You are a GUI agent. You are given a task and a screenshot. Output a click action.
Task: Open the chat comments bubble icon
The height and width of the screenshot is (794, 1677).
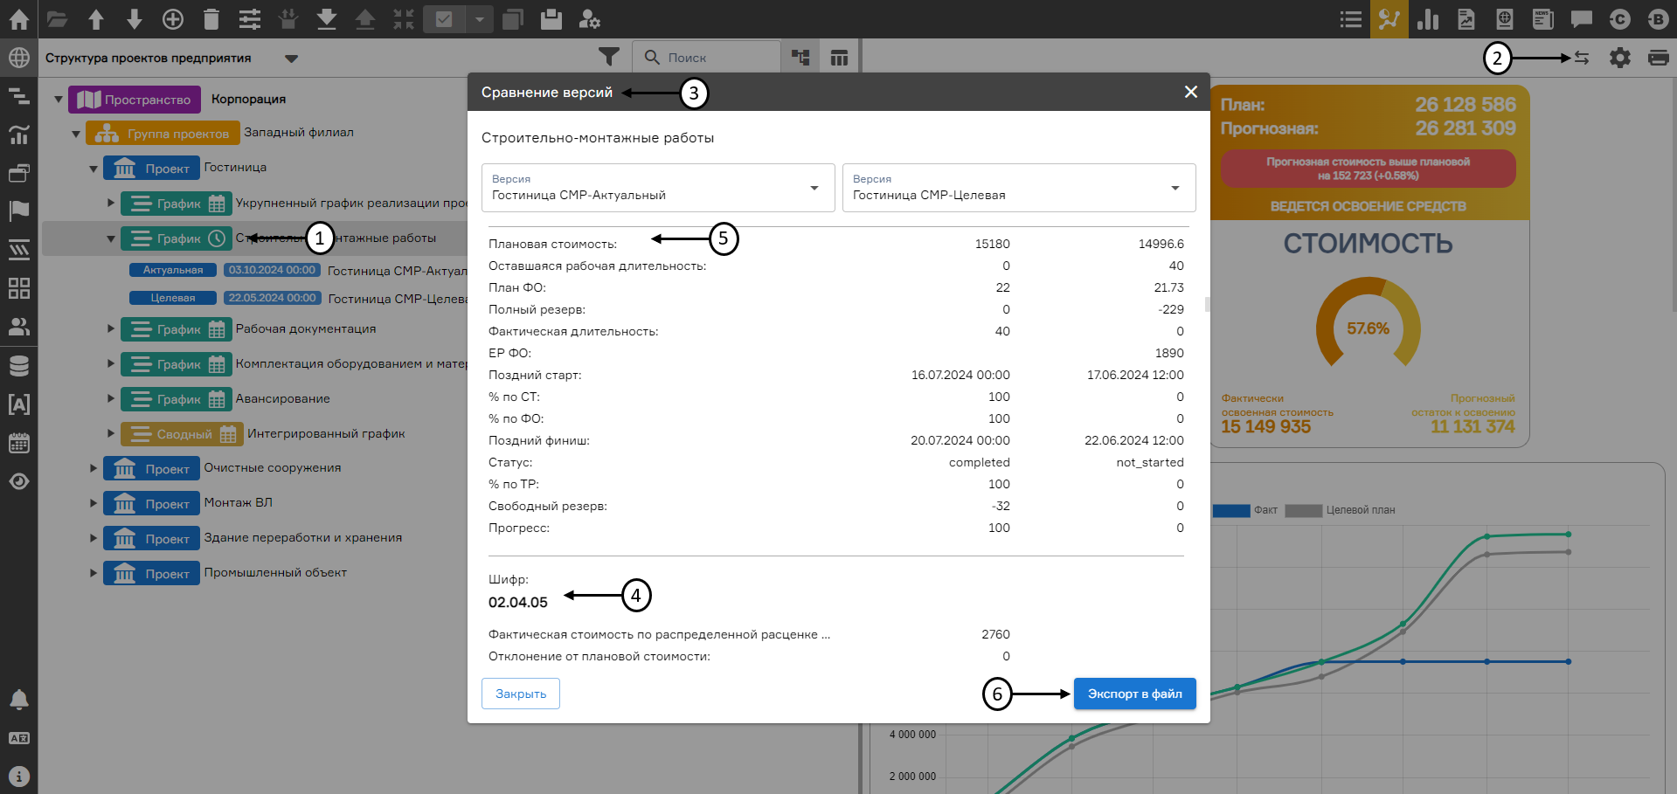pos(1582,18)
